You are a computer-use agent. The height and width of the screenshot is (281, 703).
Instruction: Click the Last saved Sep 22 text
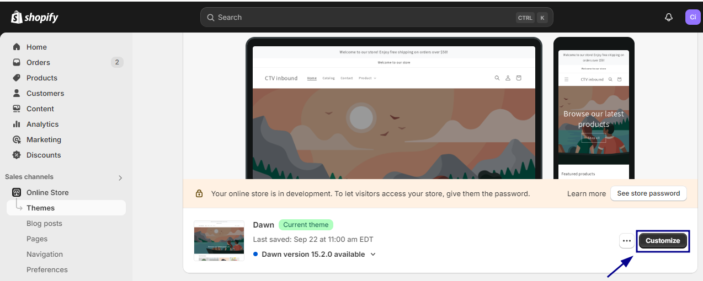tap(313, 239)
